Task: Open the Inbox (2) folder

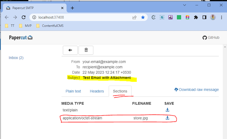Action: (x=16, y=58)
